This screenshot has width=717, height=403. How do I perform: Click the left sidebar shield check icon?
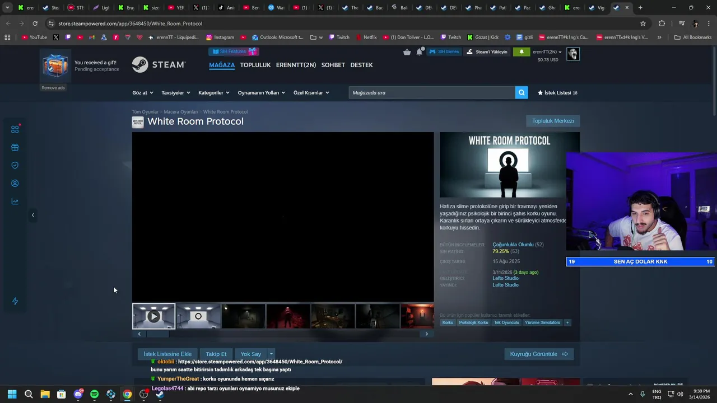click(15, 165)
